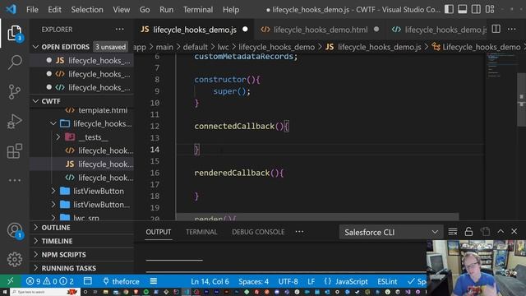Viewport: 526px width, 296px height.
Task: Switch to the Terminal panel tab
Action: 201,232
